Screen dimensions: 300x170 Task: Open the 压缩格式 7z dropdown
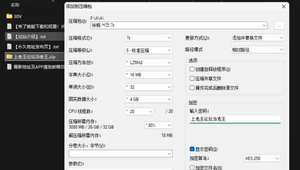148,38
